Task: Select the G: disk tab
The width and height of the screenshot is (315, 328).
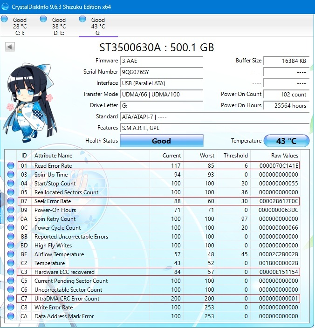Action: click(98, 26)
